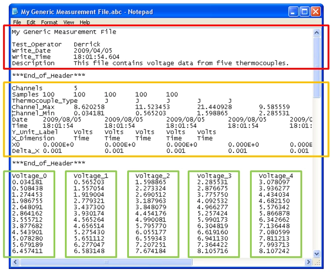This screenshot has width=332, height=272.
Task: Click the horizontal scrollbar right arrow
Action: tap(308, 262)
